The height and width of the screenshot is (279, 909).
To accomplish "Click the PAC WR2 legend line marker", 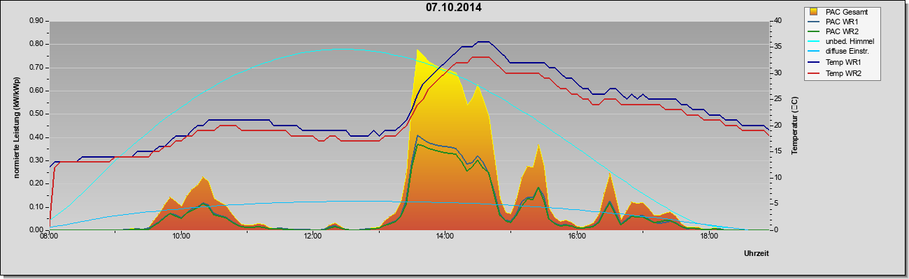I will click(813, 31).
